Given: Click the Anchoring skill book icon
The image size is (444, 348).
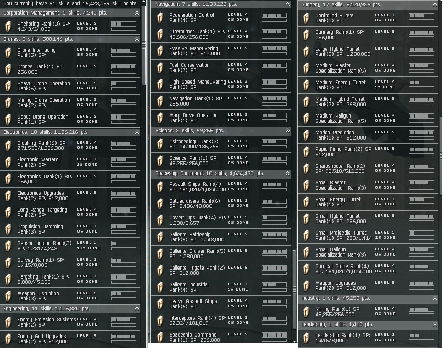Looking at the screenshot, I should point(8,26).
